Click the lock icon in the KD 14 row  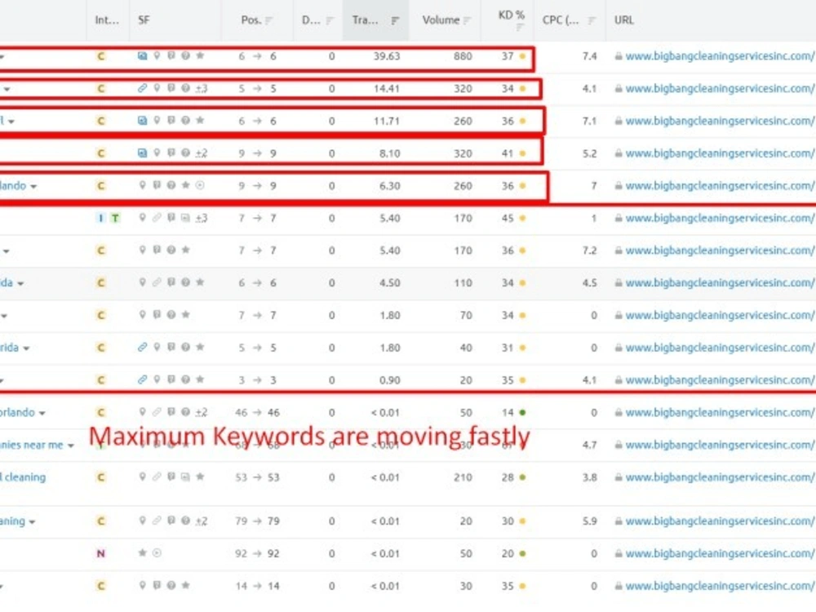(x=619, y=412)
